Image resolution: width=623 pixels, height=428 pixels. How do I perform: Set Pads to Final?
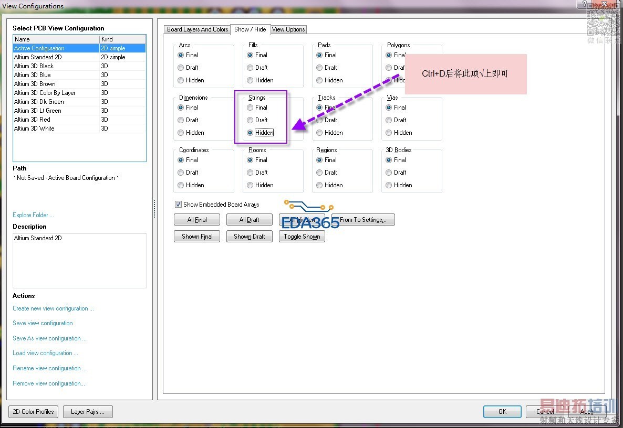[319, 55]
